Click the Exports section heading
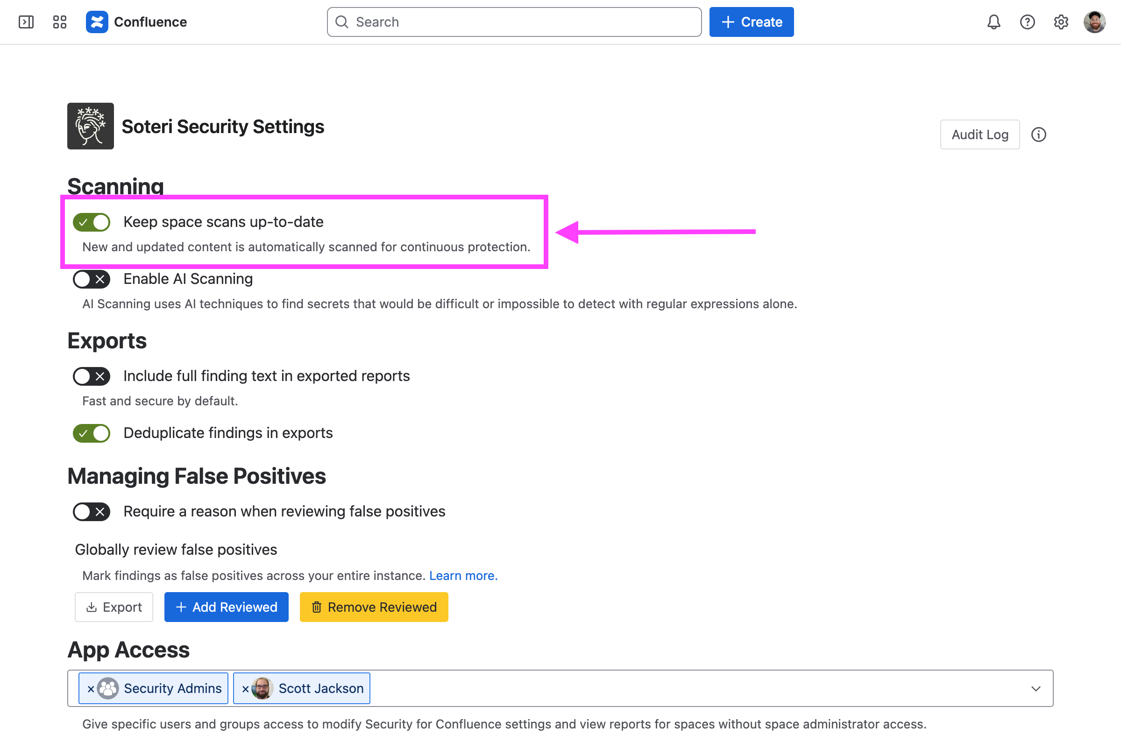Image resolution: width=1121 pixels, height=749 pixels. (x=107, y=340)
